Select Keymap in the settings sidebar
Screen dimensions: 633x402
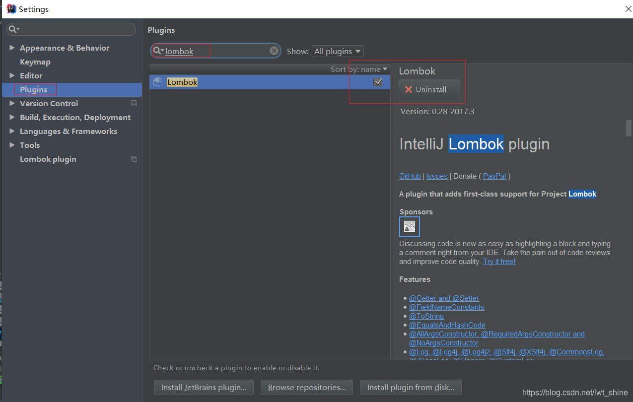(35, 62)
